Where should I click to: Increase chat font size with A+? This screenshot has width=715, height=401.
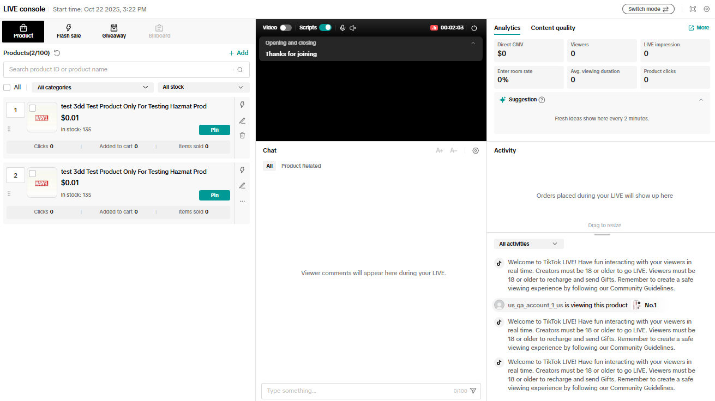pyautogui.click(x=439, y=151)
